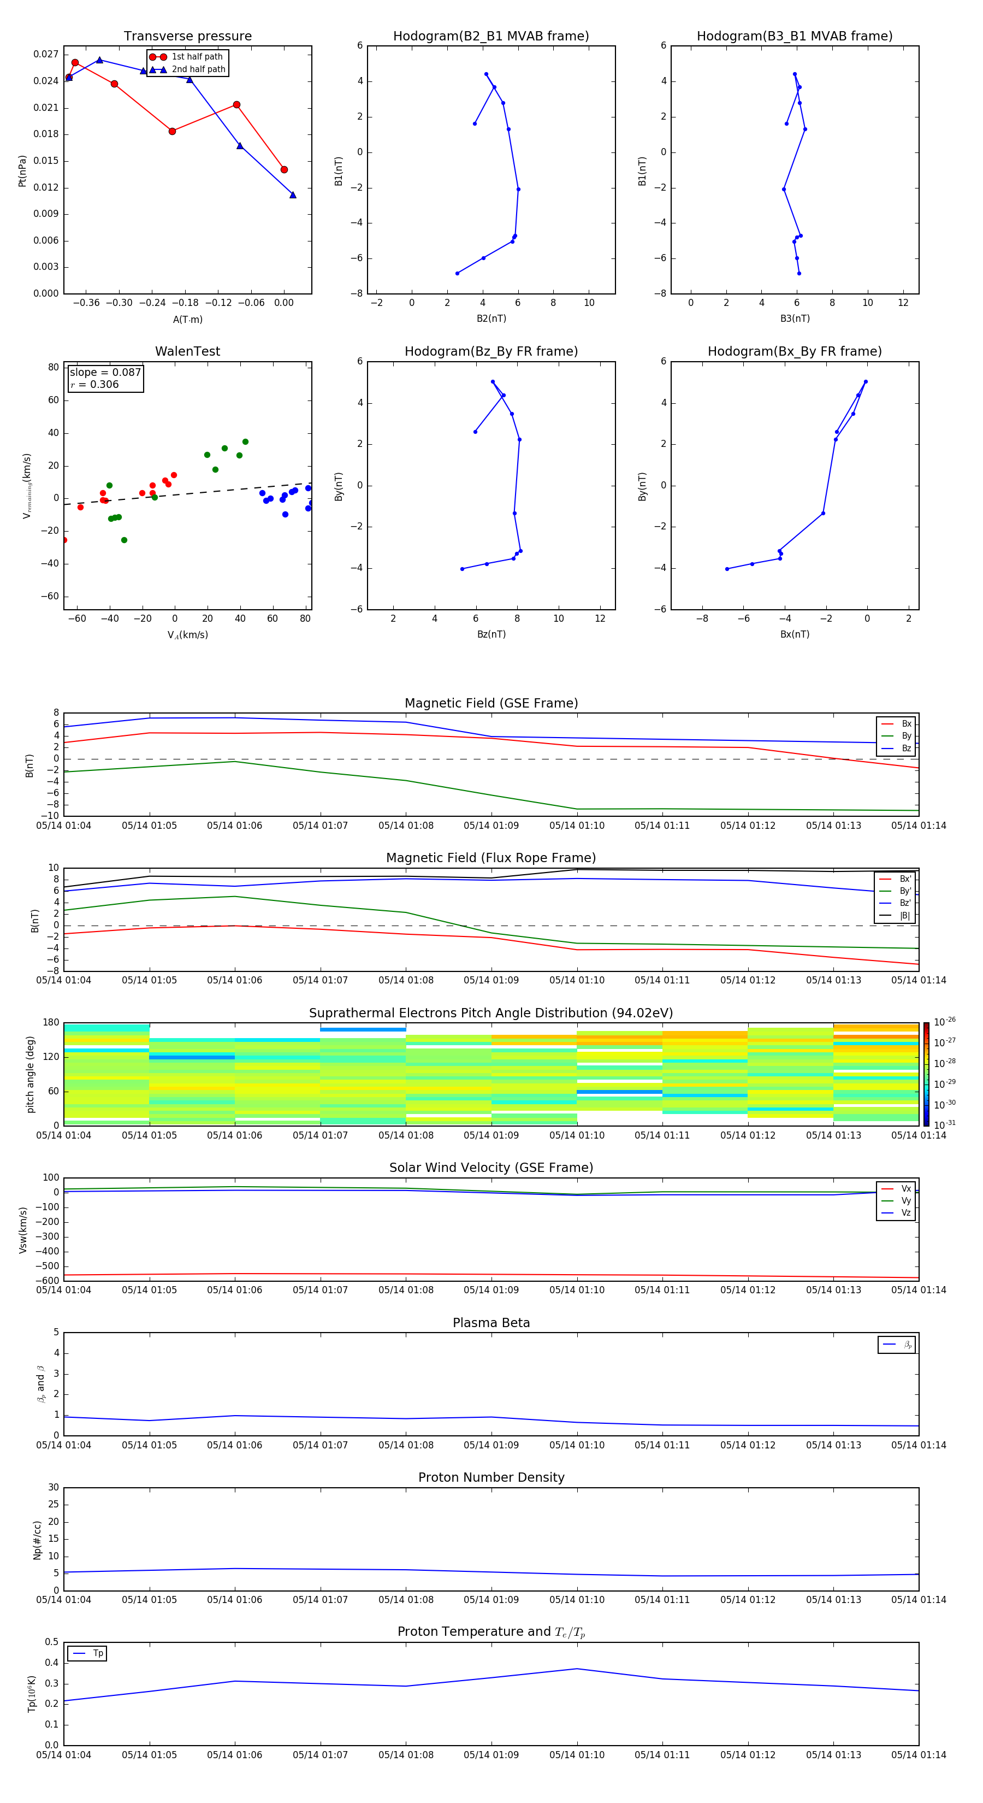
Task: Click the 'Vy' entry in velocity legend
Action: [896, 1200]
